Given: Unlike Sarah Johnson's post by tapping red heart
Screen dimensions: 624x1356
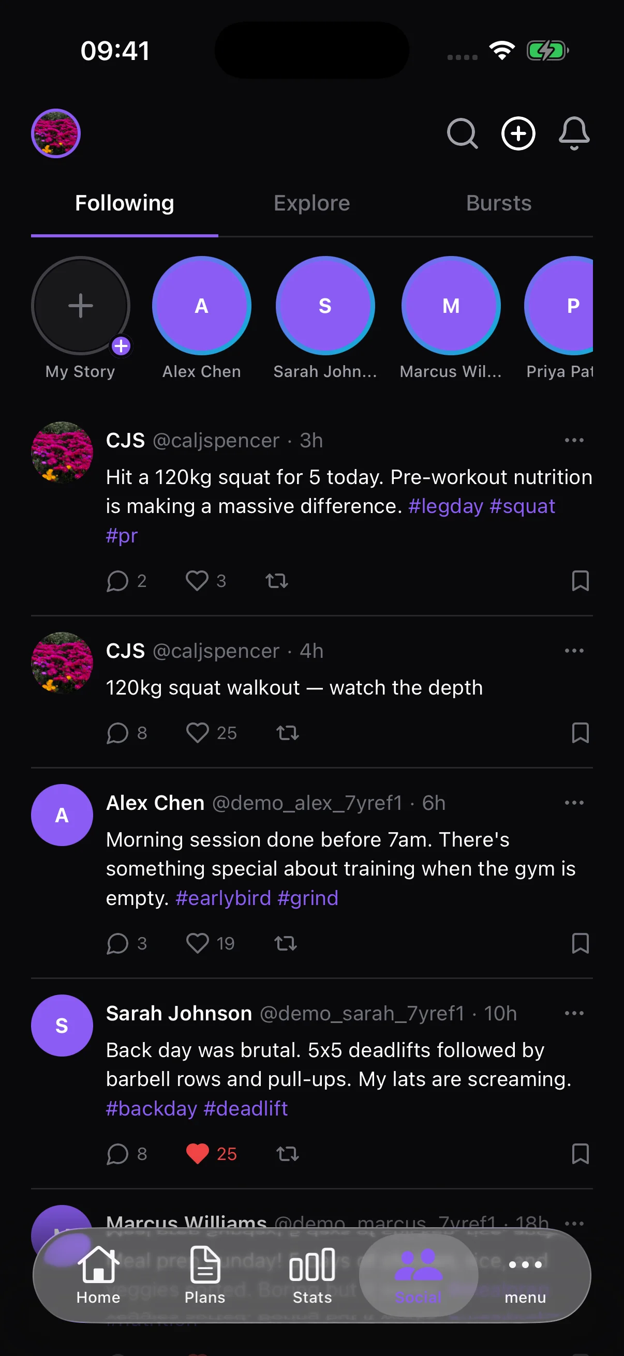Looking at the screenshot, I should pyautogui.click(x=198, y=1154).
